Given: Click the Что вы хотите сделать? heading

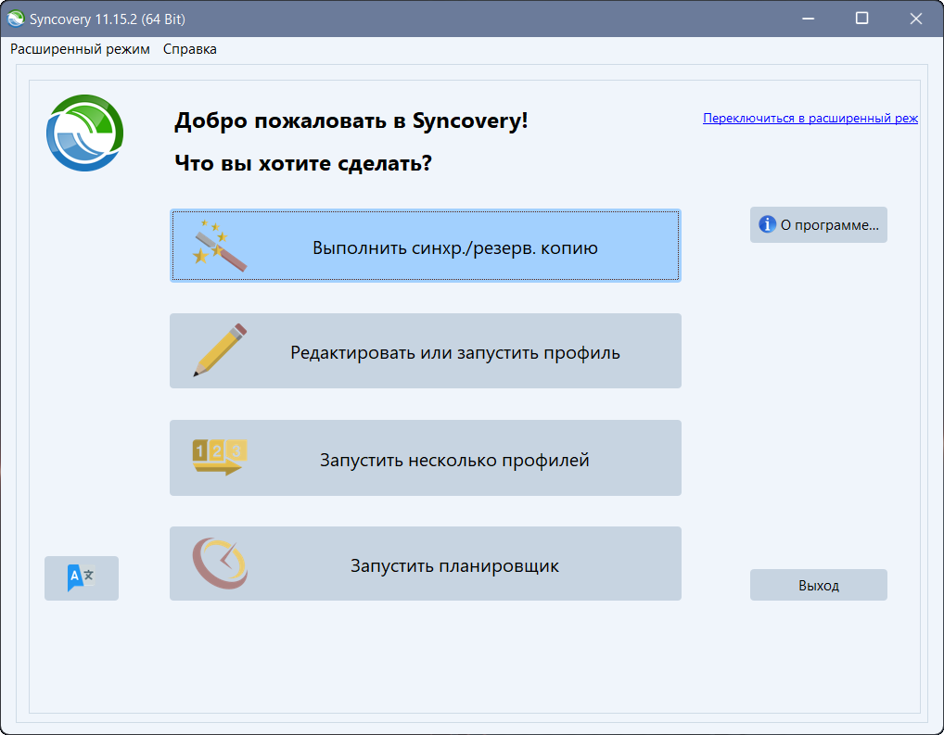Looking at the screenshot, I should (303, 163).
